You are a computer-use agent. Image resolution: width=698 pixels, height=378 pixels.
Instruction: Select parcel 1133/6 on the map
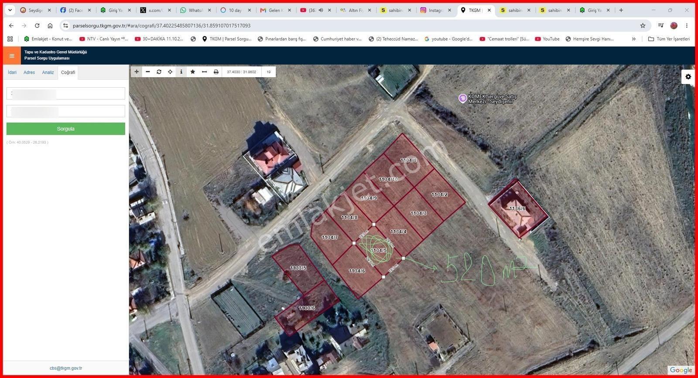(x=307, y=308)
